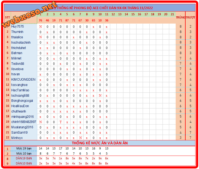
Task: Click value 9 in Mức 19 bạn row
Action: pyautogui.click(x=100, y=148)
